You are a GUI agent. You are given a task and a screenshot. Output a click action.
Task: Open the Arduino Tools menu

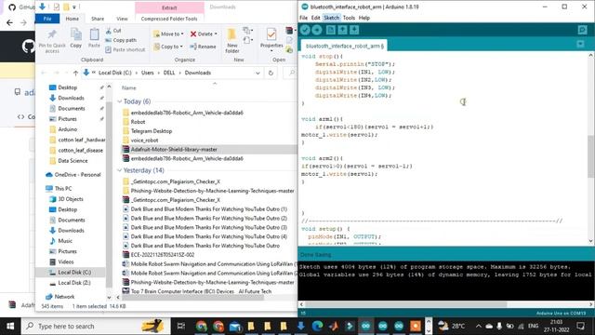(x=349, y=18)
